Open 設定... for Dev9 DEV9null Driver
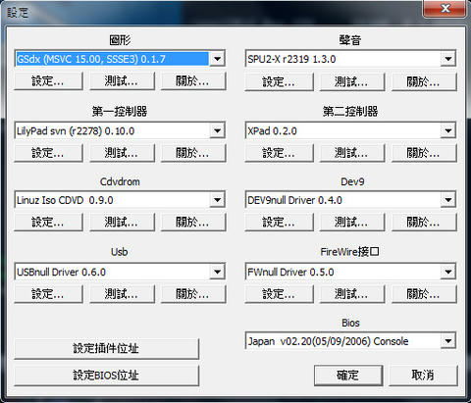Viewport: 471px width, 403px height. tap(279, 223)
